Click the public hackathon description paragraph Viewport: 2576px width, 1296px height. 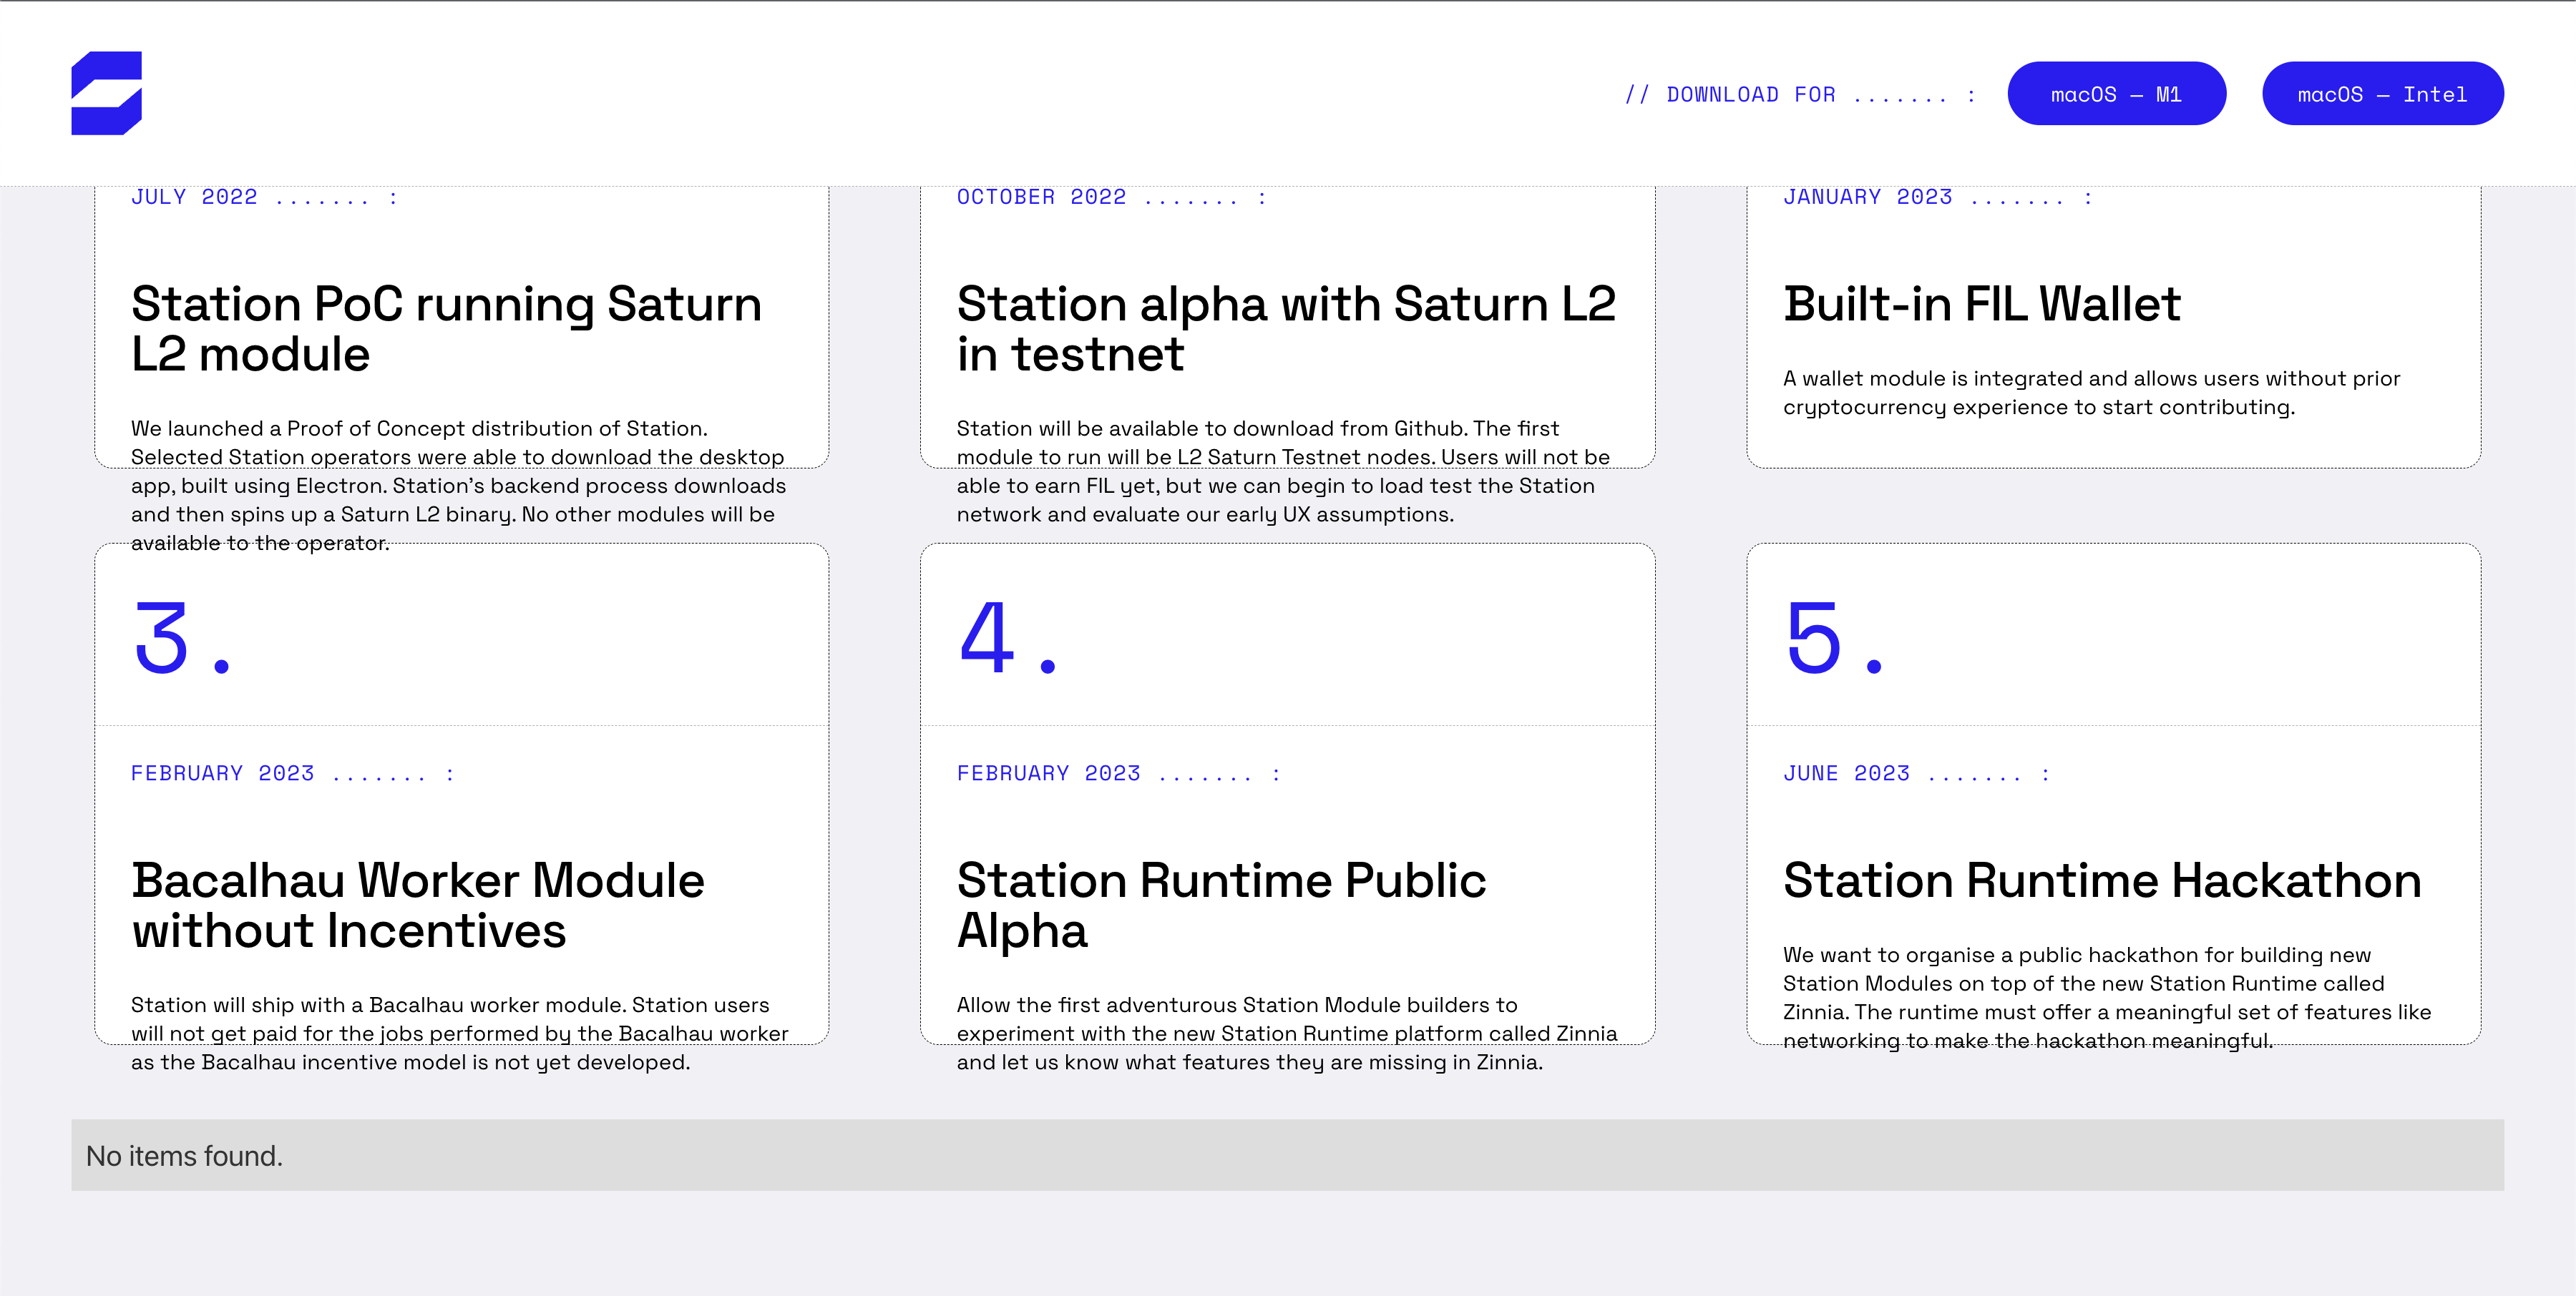pyautogui.click(x=2107, y=997)
